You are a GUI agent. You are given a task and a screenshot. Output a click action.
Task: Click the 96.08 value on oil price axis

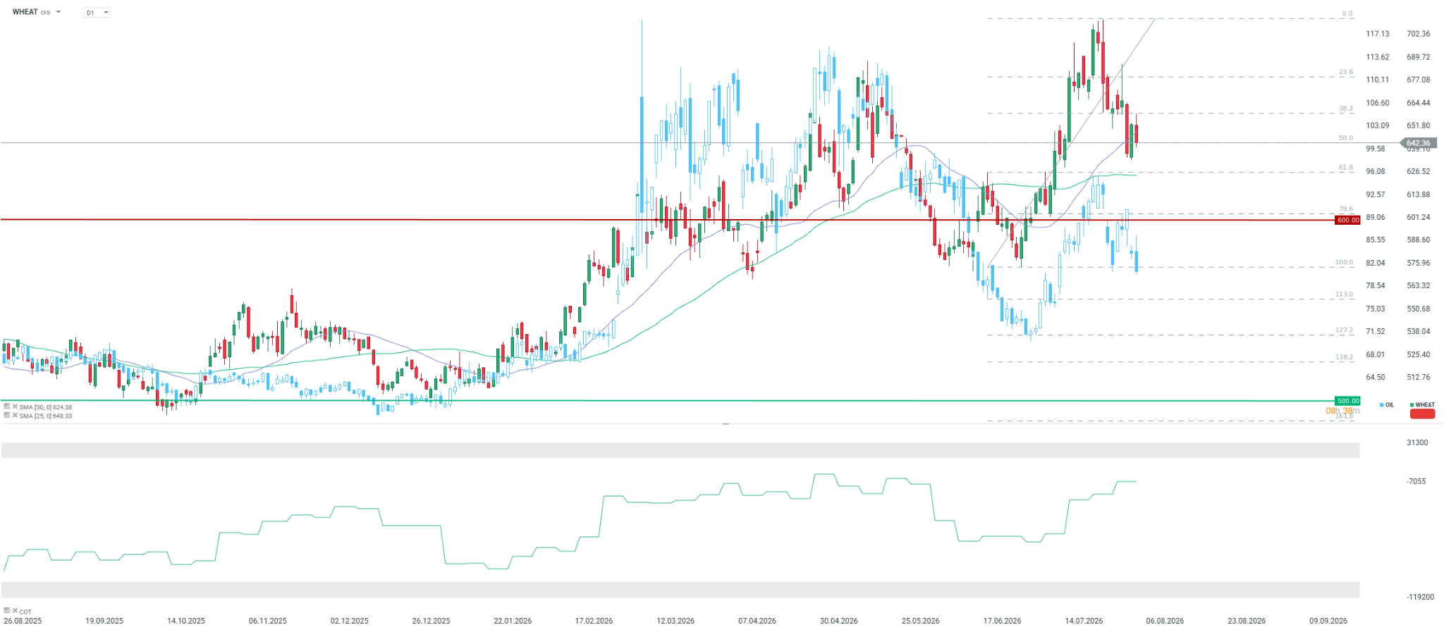pyautogui.click(x=1376, y=171)
